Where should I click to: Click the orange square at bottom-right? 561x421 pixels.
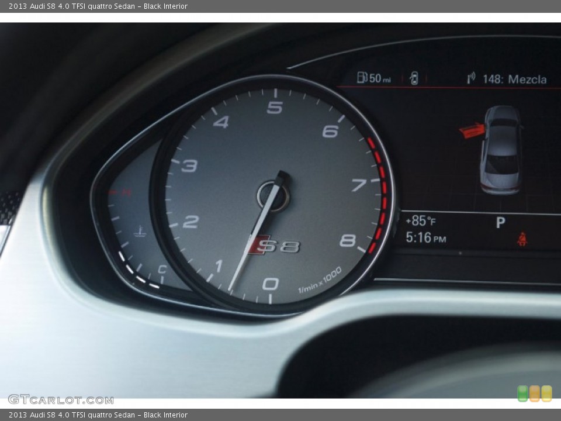[535, 393]
